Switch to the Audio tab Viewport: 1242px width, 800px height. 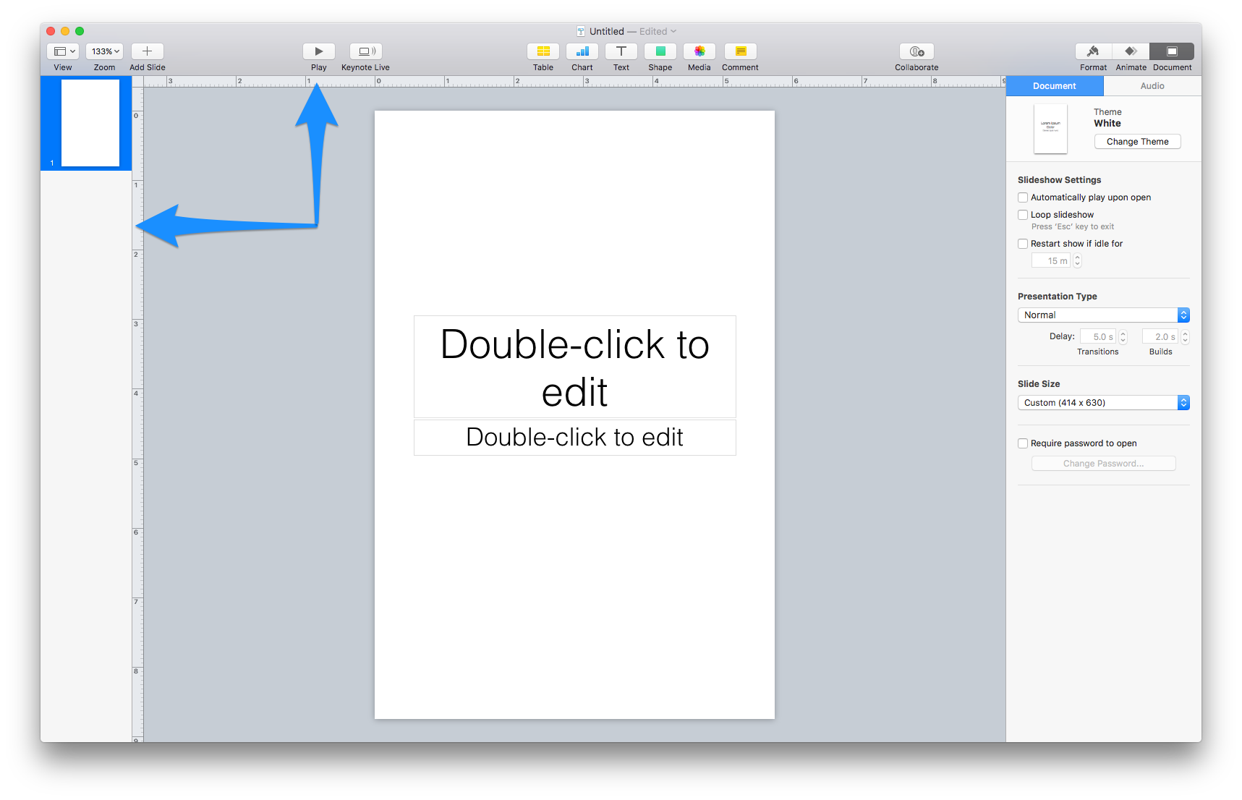click(1152, 85)
